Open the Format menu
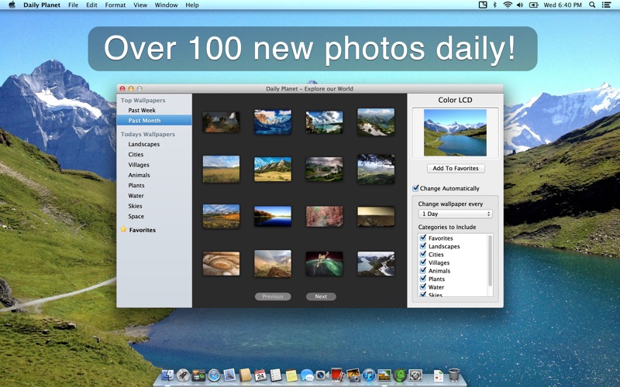620x387 pixels. click(115, 5)
